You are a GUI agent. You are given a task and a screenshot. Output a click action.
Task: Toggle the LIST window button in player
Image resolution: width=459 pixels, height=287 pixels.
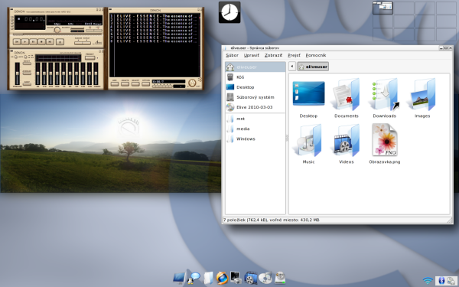pyautogui.click(x=98, y=30)
